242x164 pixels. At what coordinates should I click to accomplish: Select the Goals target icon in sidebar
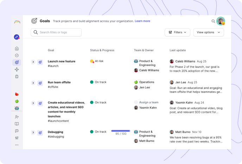17,62
